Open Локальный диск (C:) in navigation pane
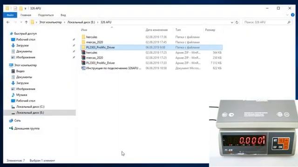This screenshot has width=298, height=167. pyautogui.click(x=30, y=107)
